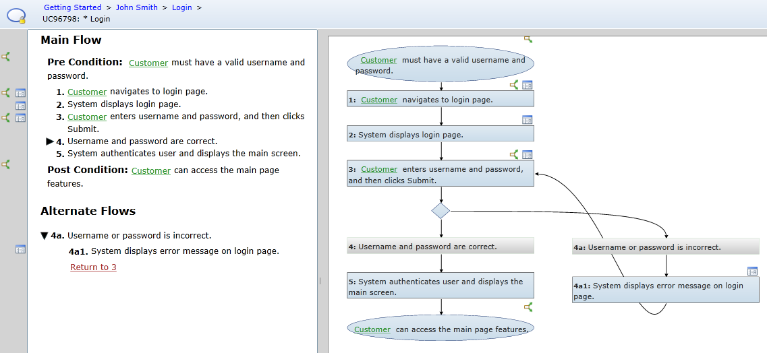
Task: Click the screen icon above diagram node 3
Action: [x=528, y=155]
